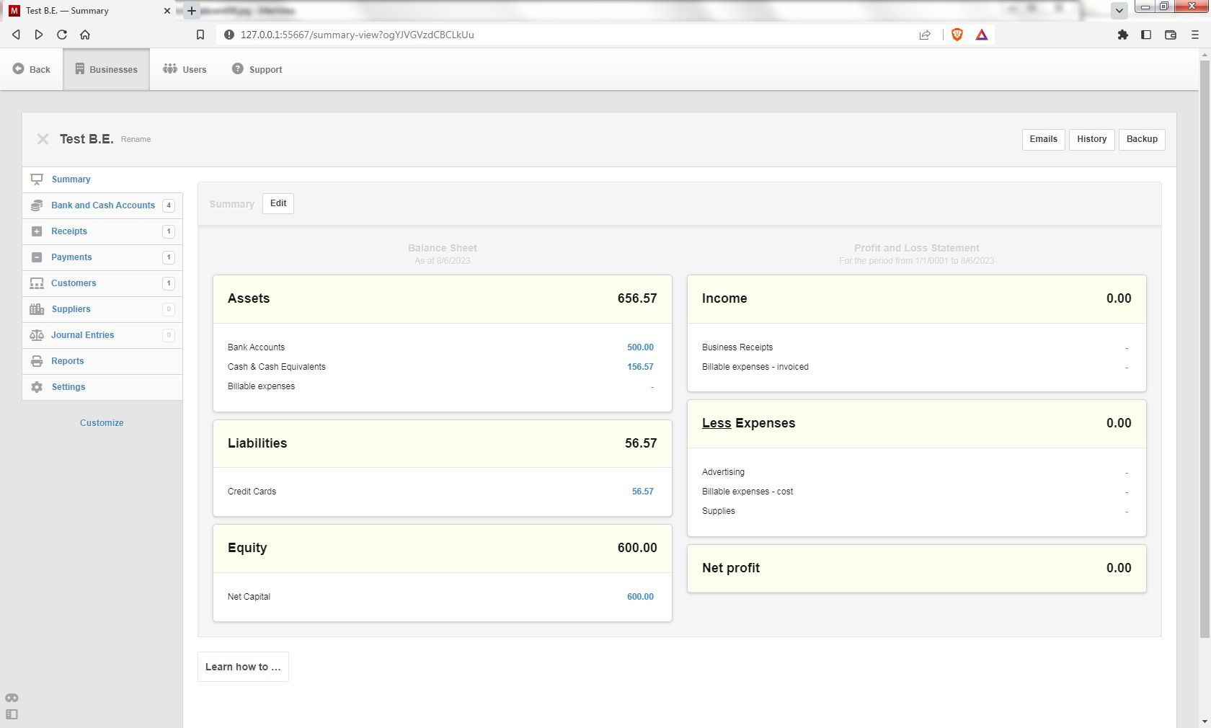Open the browser extensions puzzle icon
The image size is (1211, 728).
pyautogui.click(x=1122, y=35)
